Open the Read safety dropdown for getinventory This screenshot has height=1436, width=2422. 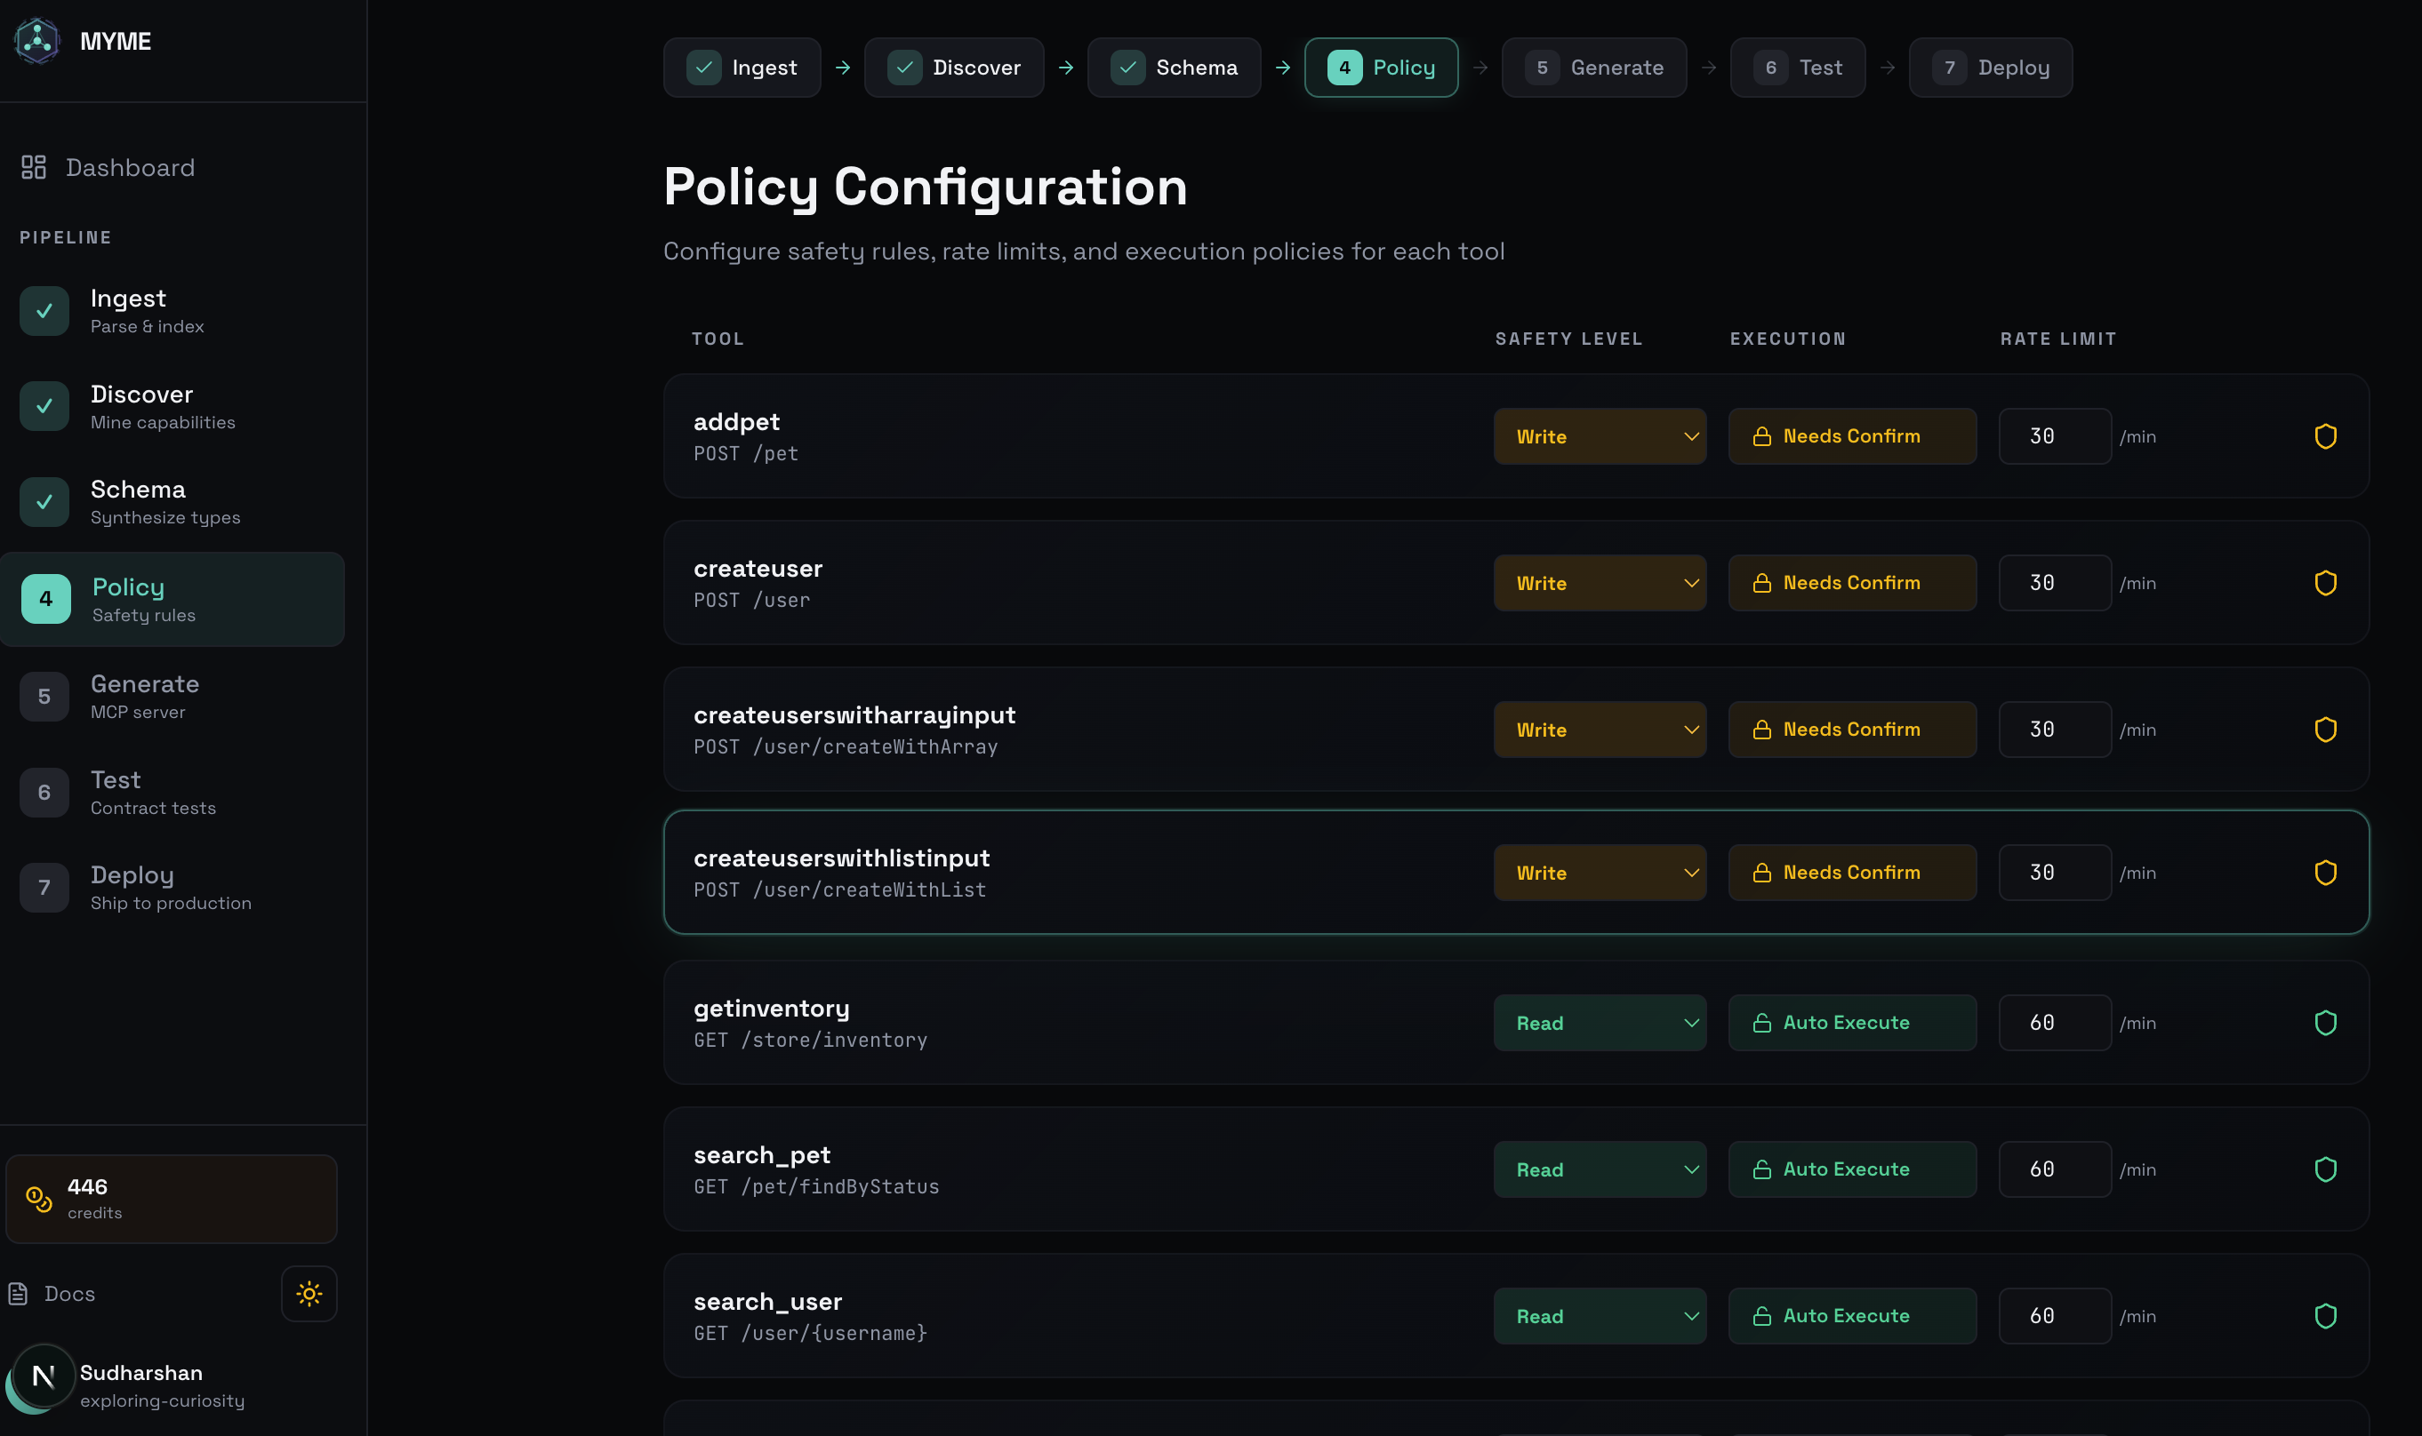tap(1600, 1023)
